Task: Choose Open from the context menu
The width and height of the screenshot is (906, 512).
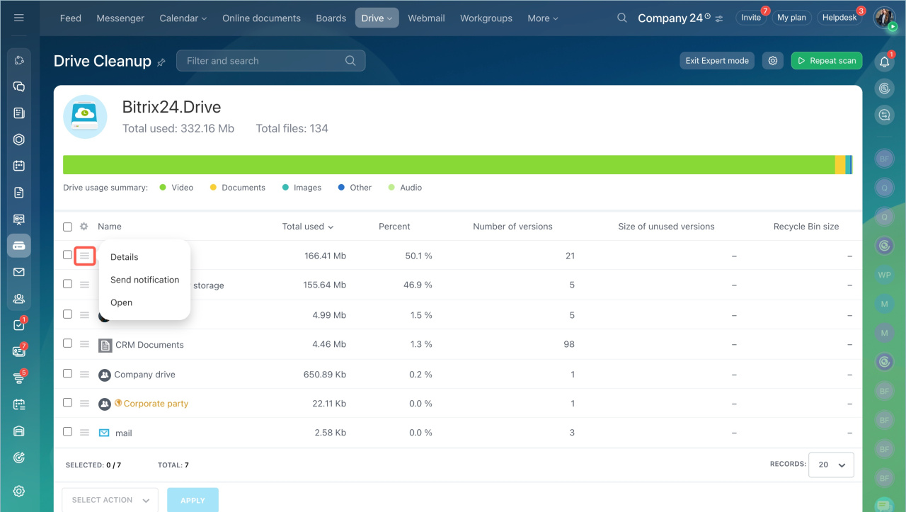Action: (122, 302)
